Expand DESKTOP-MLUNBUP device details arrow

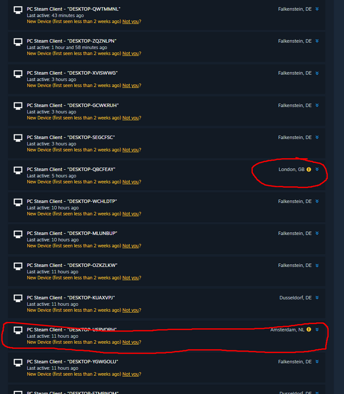317,233
